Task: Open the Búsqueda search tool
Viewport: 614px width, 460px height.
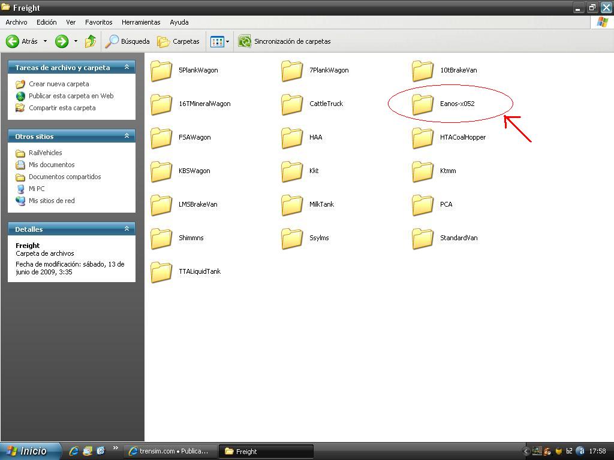Action: tap(127, 41)
